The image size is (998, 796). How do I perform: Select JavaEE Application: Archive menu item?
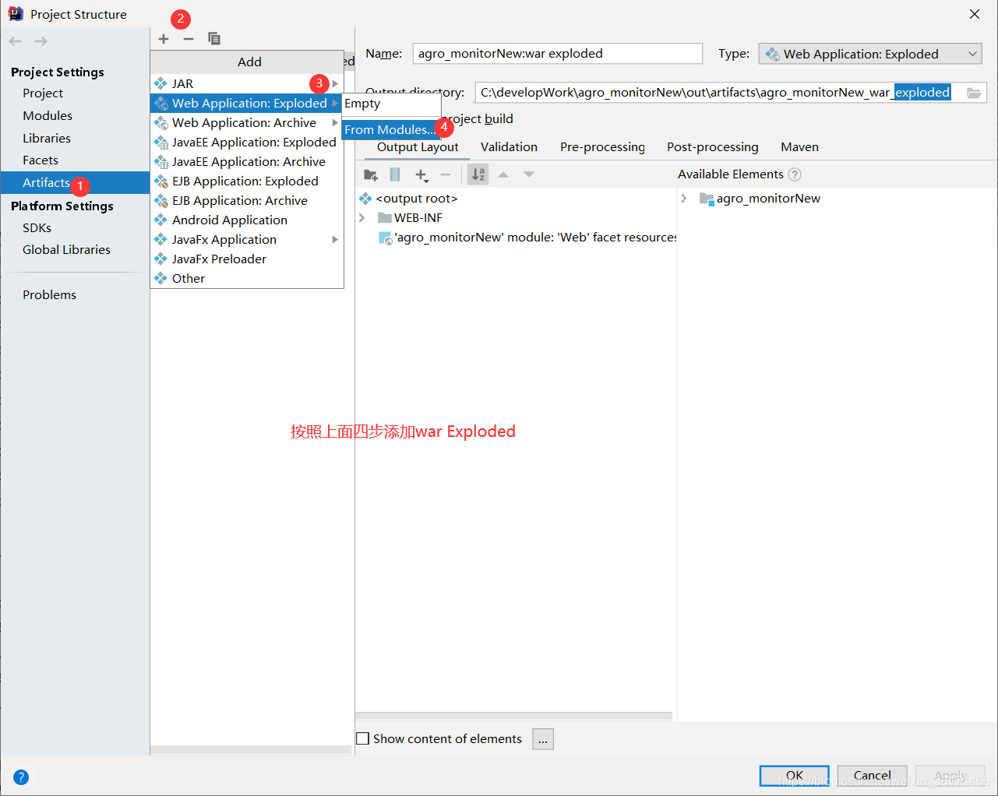(247, 161)
